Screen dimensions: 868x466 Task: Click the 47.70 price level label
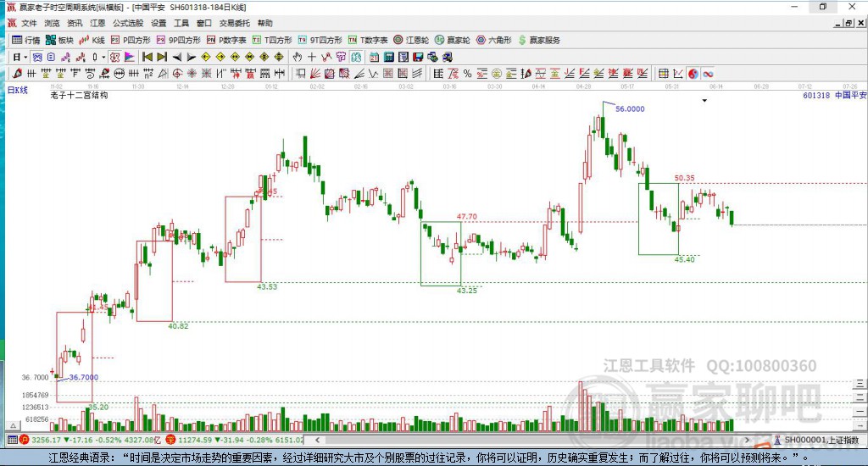pyautogui.click(x=467, y=216)
